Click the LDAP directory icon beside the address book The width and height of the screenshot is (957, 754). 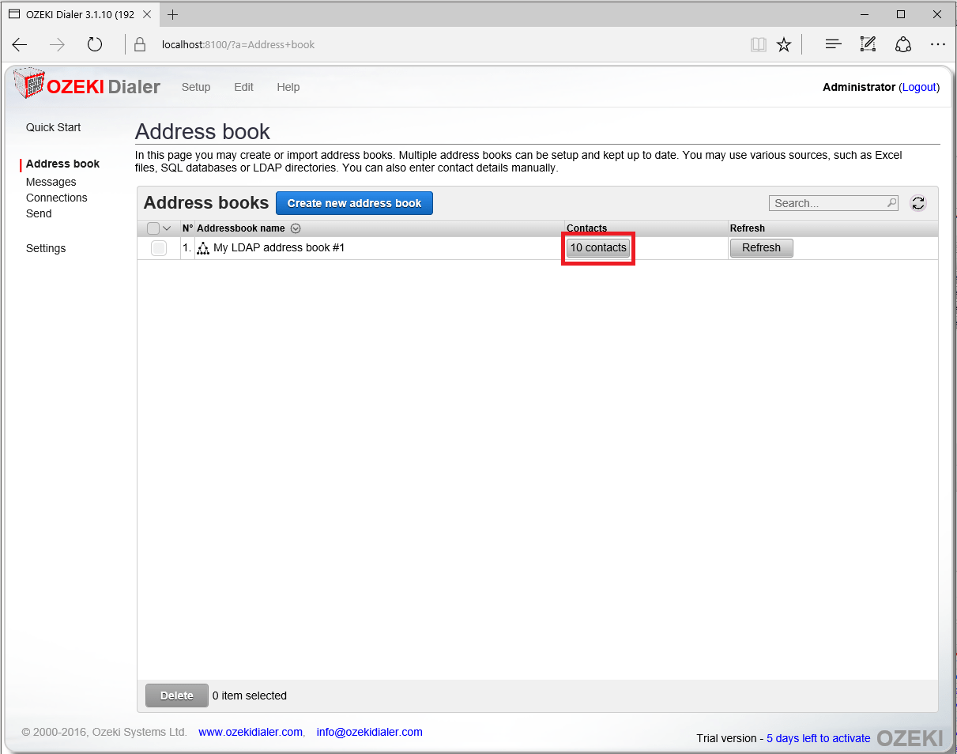tap(202, 247)
